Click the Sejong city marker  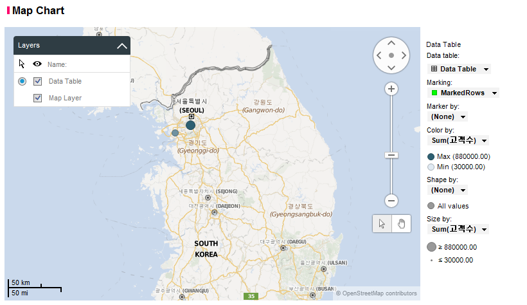click(x=208, y=198)
